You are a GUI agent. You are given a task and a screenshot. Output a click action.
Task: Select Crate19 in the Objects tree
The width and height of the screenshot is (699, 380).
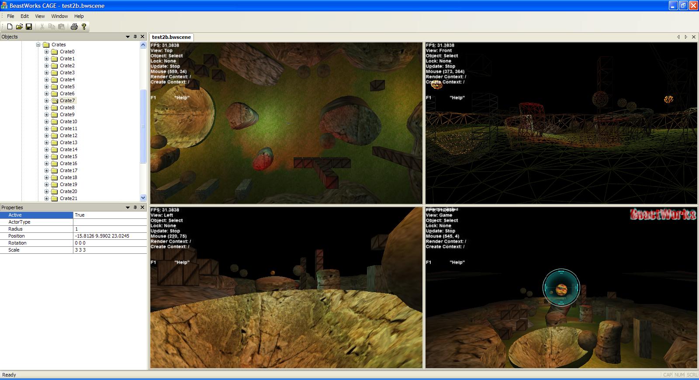pyautogui.click(x=68, y=184)
